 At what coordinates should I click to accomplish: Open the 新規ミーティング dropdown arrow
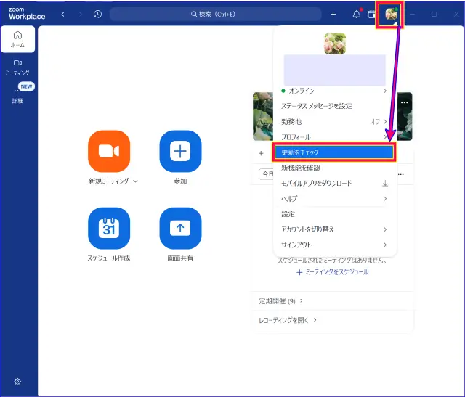(x=135, y=181)
